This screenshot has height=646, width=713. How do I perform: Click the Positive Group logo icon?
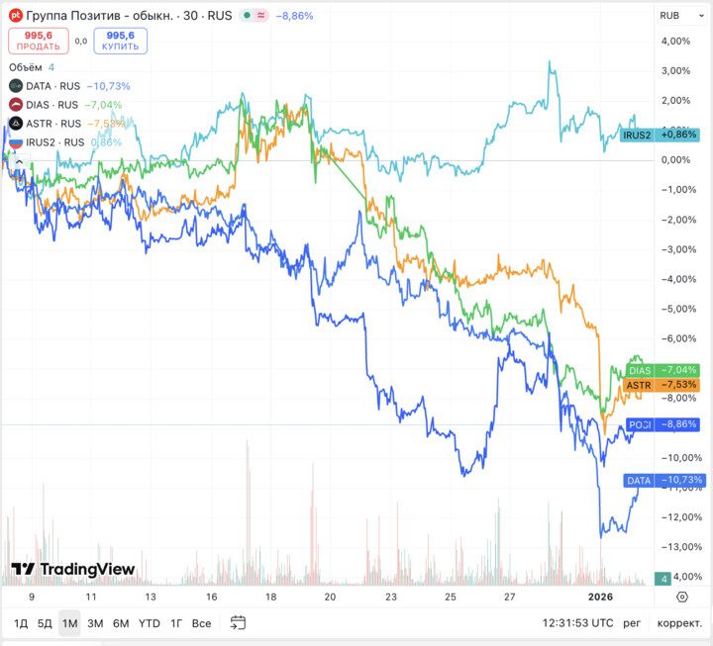point(15,16)
